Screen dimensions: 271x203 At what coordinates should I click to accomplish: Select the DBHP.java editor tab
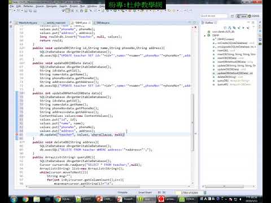click(80, 23)
